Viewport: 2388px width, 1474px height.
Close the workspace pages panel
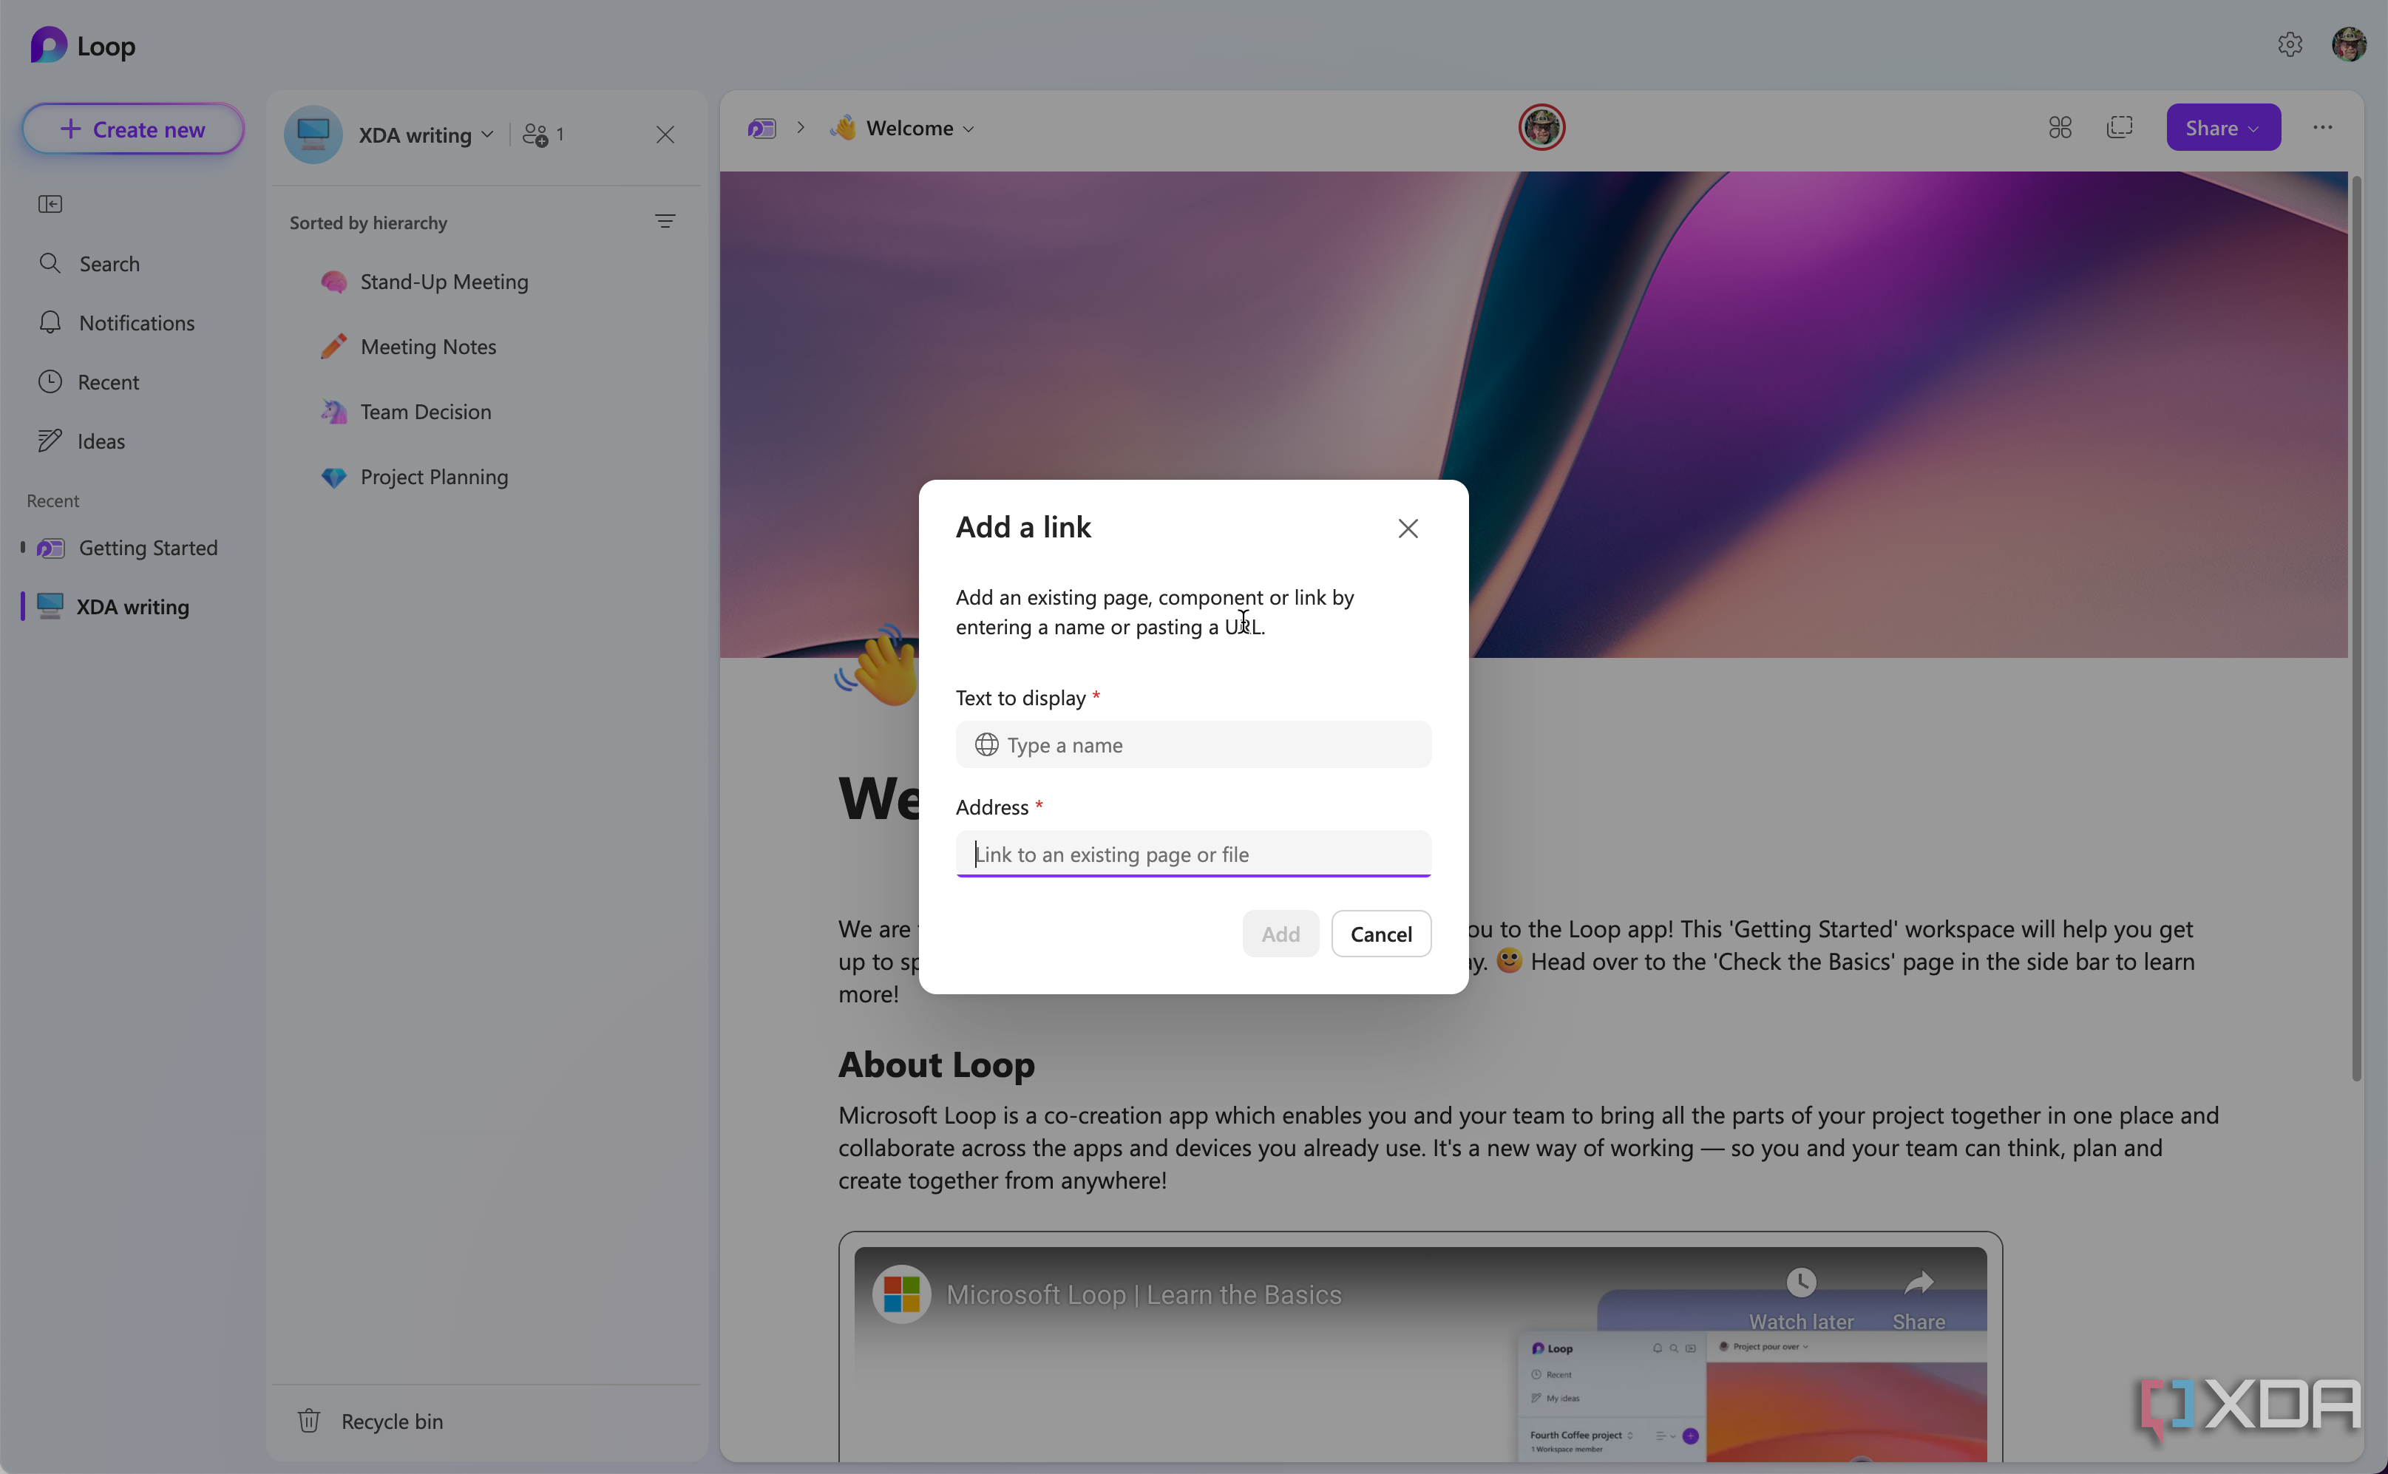pos(665,135)
